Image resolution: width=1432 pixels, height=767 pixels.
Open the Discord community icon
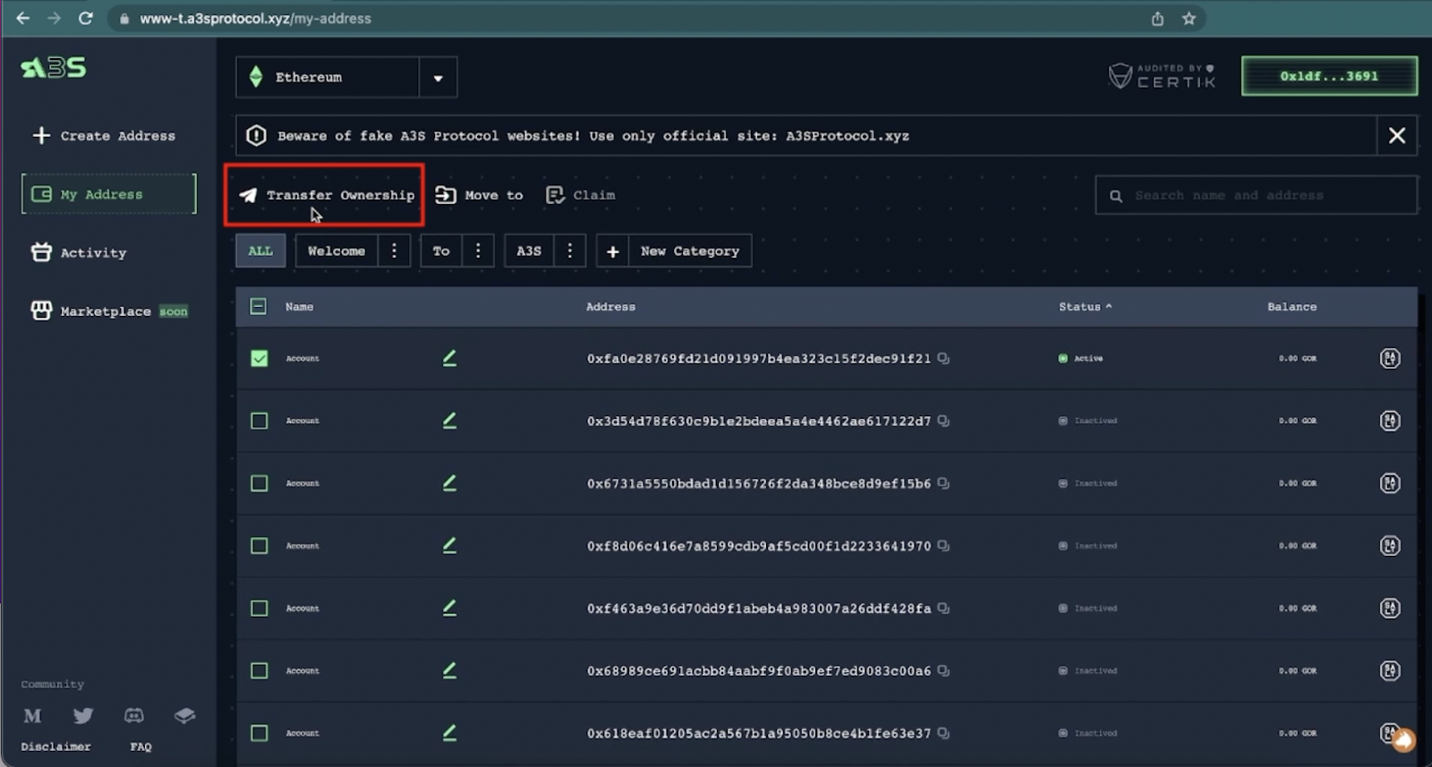point(133,715)
